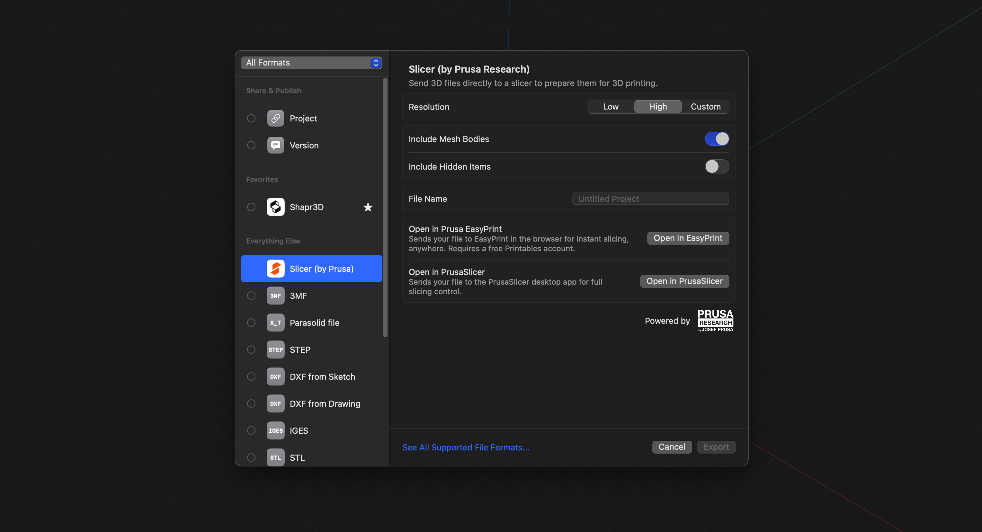This screenshot has width=982, height=532.
Task: Open See All Supported File Formats link
Action: click(x=466, y=447)
